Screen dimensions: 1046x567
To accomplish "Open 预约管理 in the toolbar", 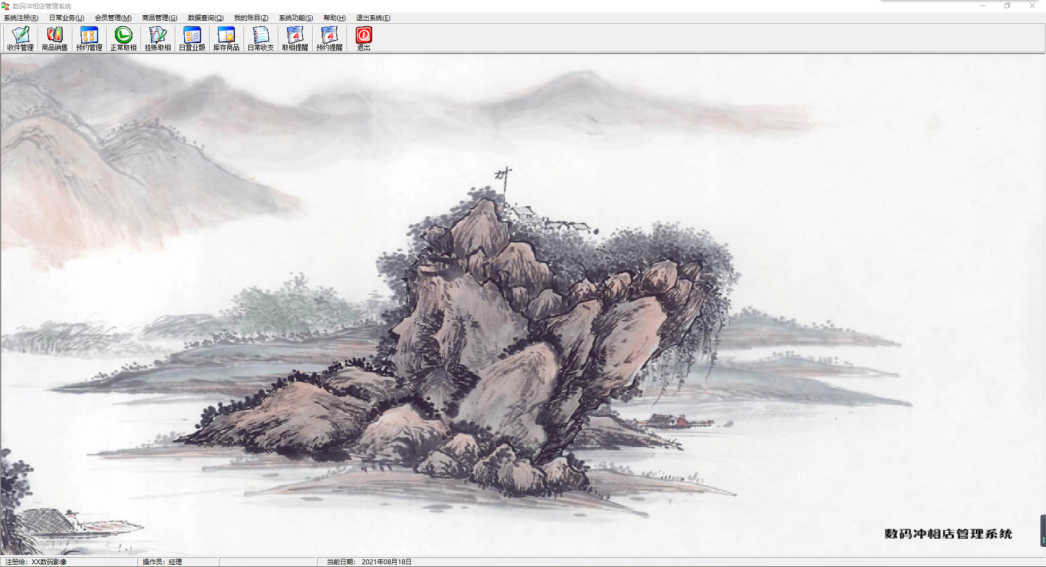I will [89, 39].
